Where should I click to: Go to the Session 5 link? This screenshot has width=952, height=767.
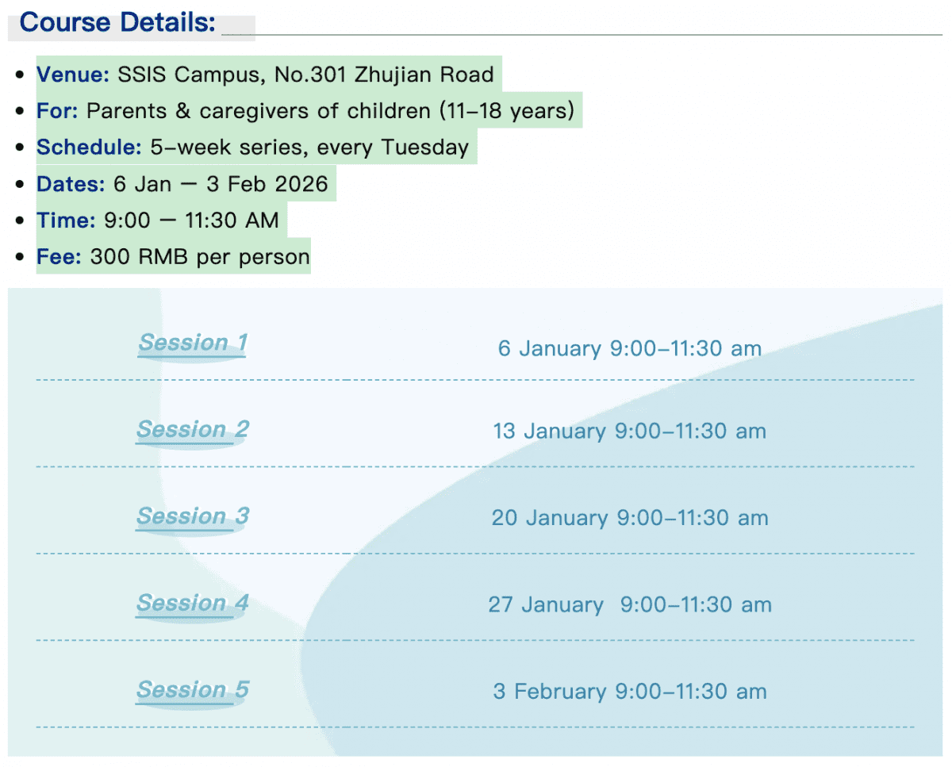point(193,690)
